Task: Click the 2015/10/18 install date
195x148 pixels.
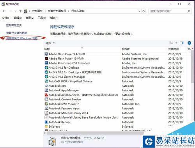Action: [x=175, y=59]
